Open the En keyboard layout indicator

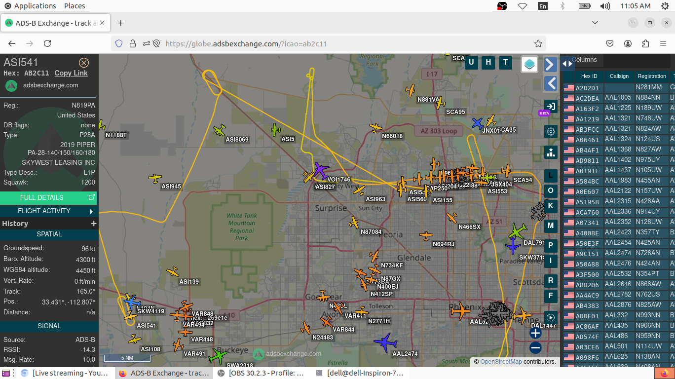click(543, 6)
